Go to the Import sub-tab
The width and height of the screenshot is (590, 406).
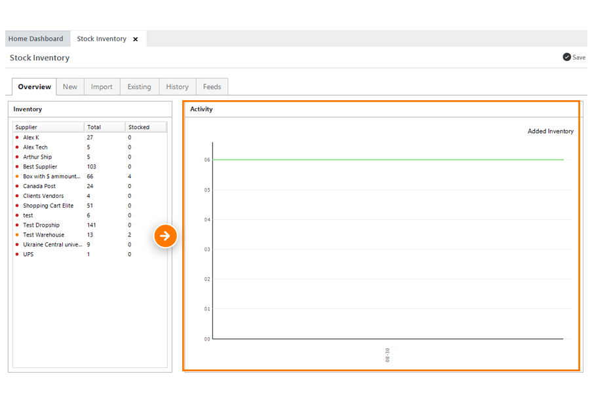click(102, 87)
